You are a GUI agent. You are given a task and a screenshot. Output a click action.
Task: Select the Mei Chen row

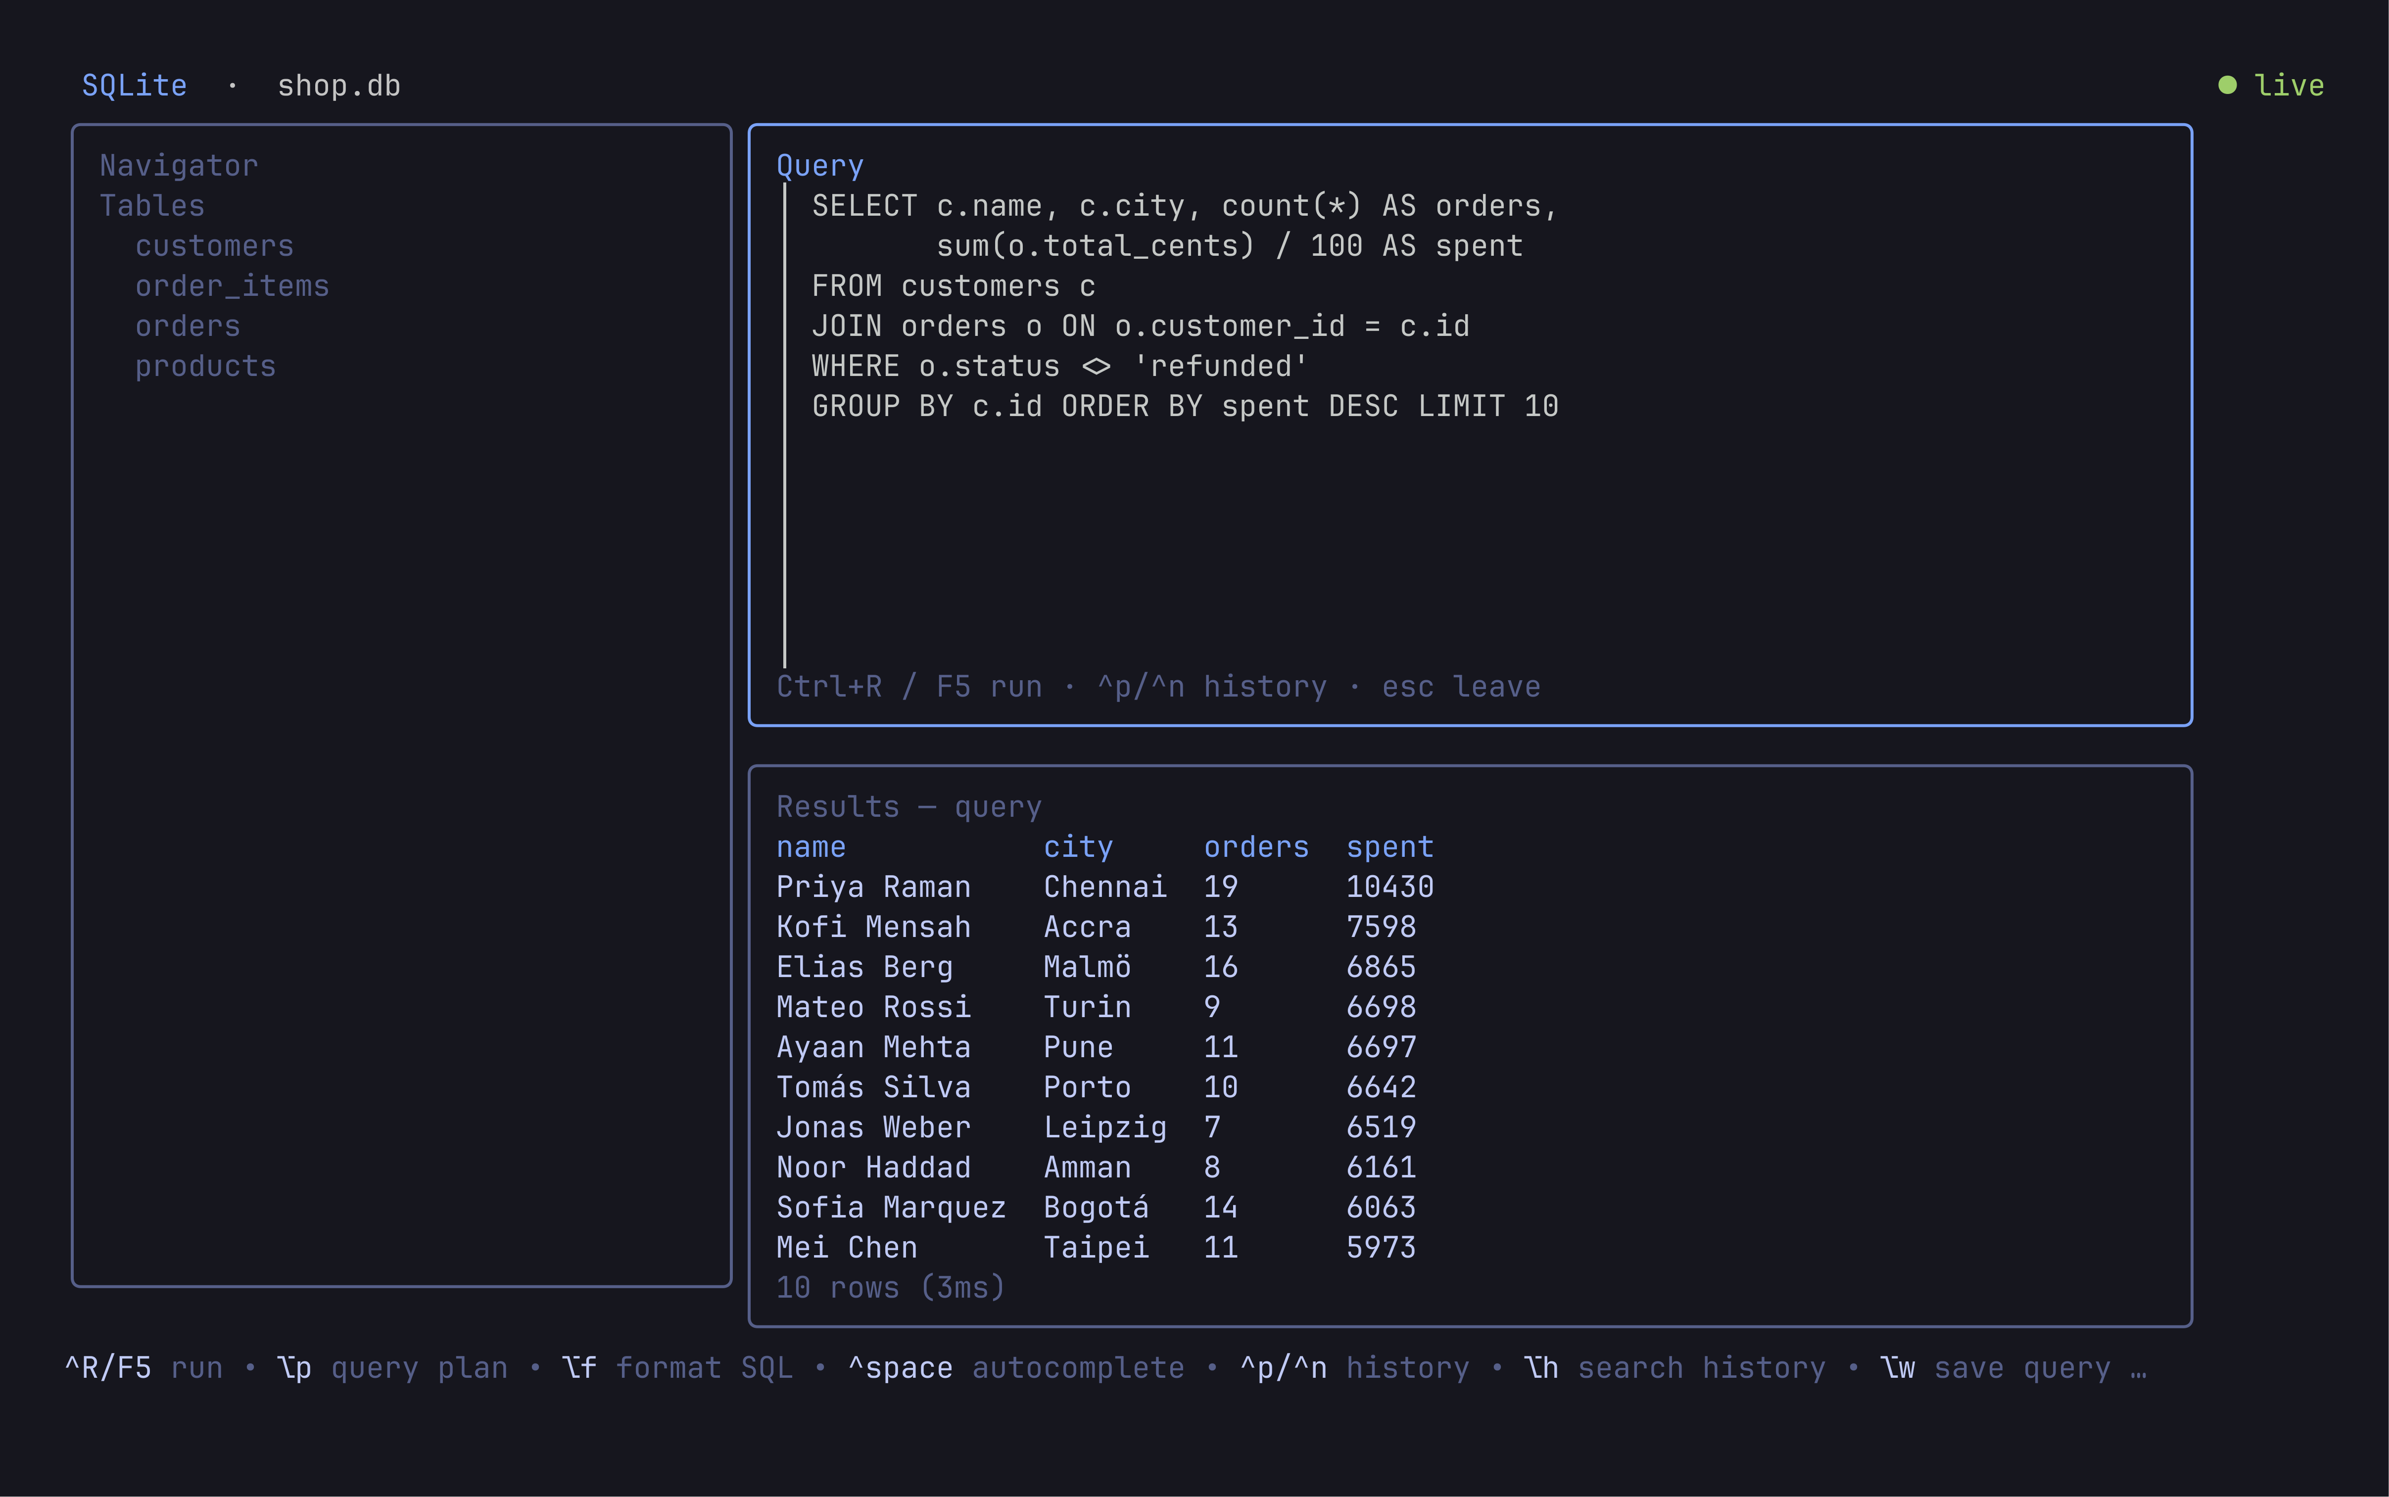[1096, 1249]
